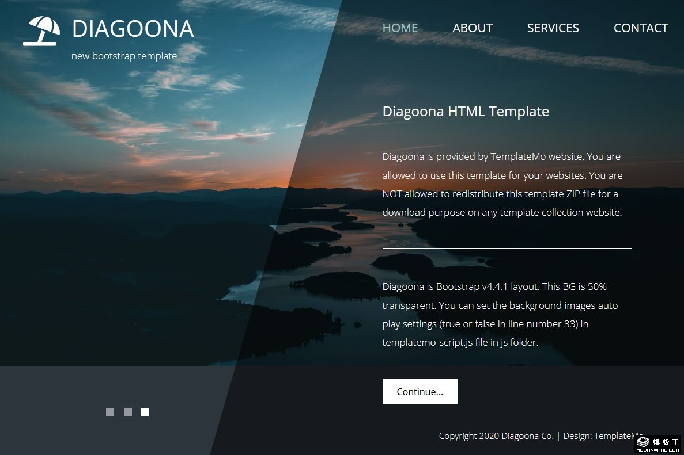Click the horizontal divider line between paragraphs
The image size is (684, 455).
[507, 248]
